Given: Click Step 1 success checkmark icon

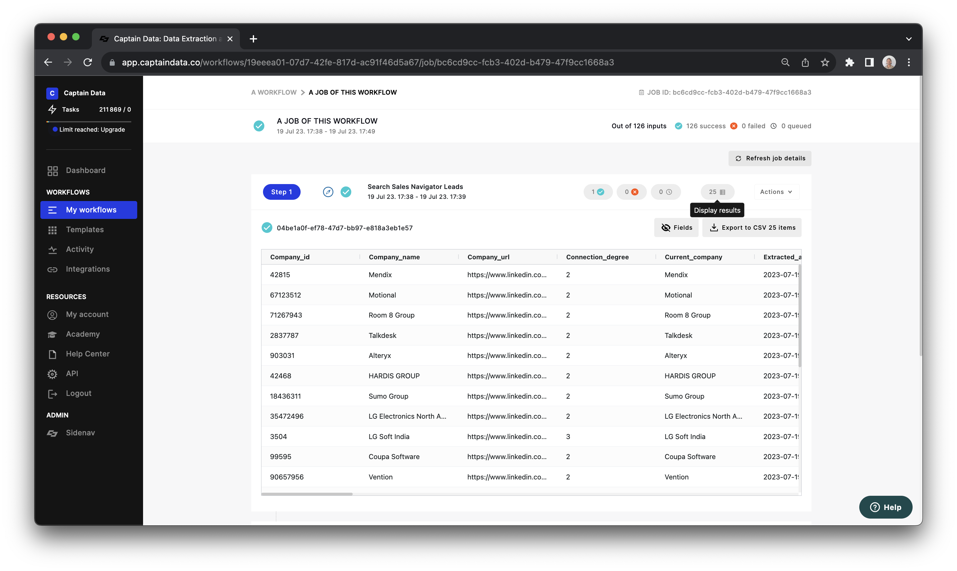Looking at the screenshot, I should [x=346, y=192].
